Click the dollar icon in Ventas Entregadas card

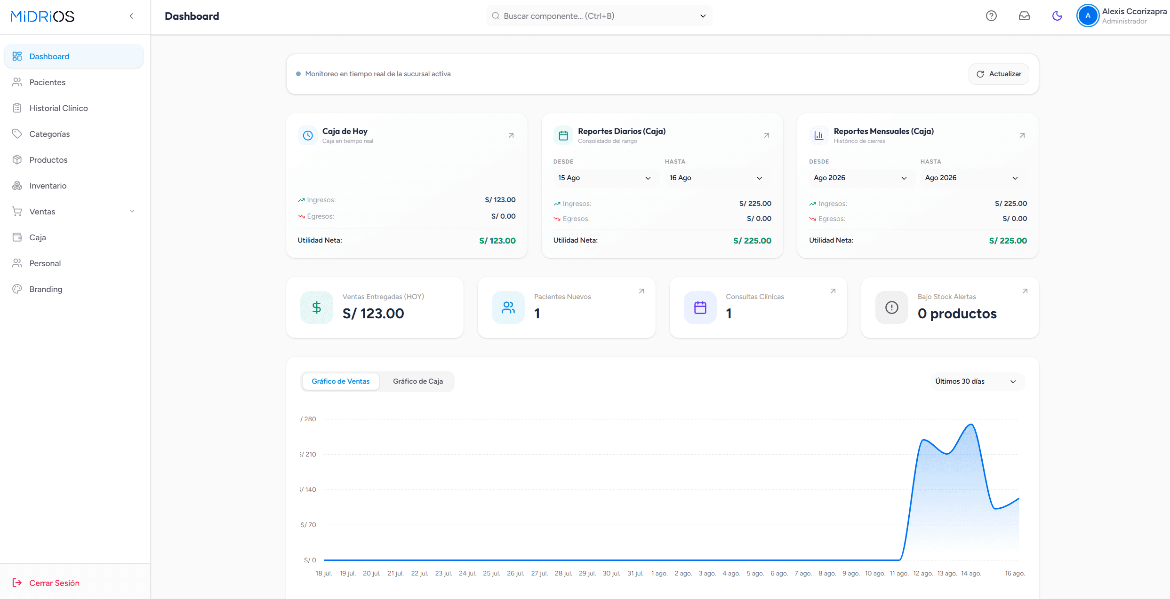pos(317,307)
